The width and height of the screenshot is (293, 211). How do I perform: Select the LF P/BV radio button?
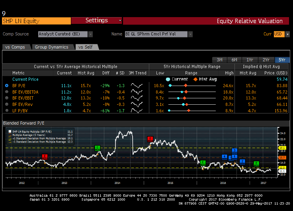pos(7,110)
